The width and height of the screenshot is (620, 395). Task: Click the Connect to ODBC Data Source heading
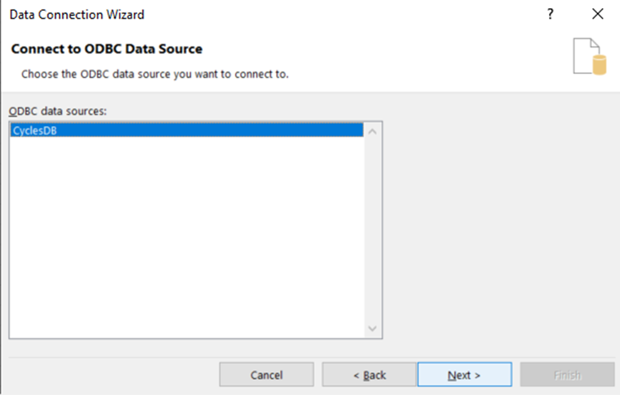click(107, 49)
